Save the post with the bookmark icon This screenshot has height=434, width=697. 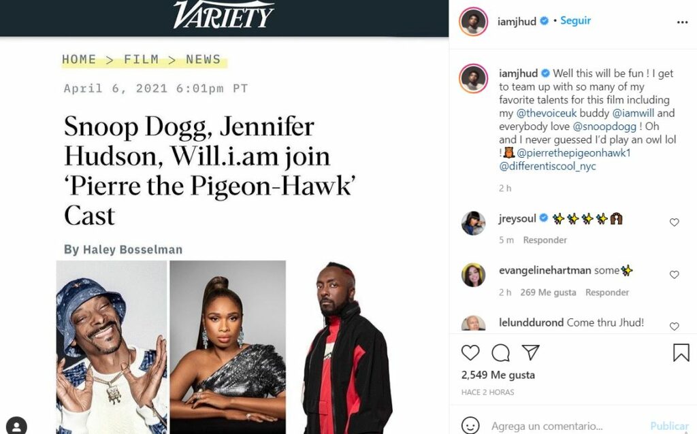coord(681,352)
